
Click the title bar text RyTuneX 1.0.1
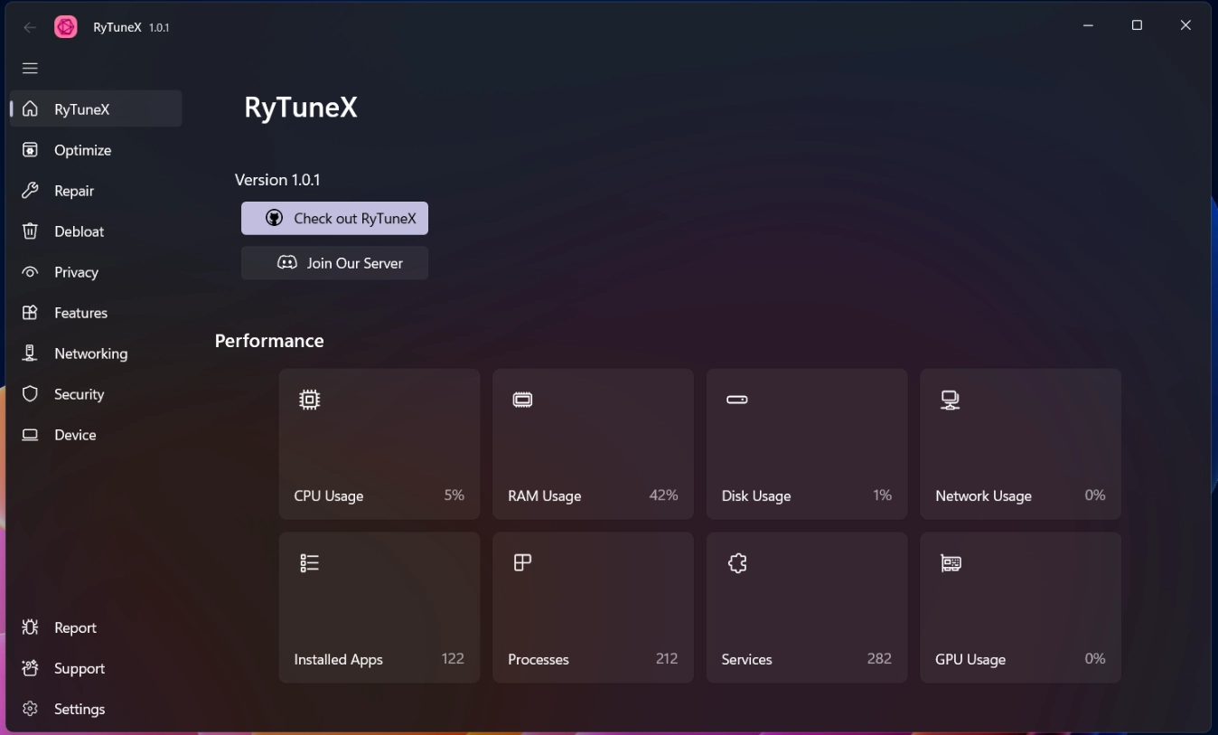[131, 27]
